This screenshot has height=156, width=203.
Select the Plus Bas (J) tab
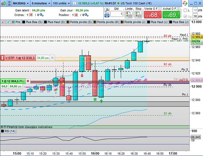tap(179, 22)
